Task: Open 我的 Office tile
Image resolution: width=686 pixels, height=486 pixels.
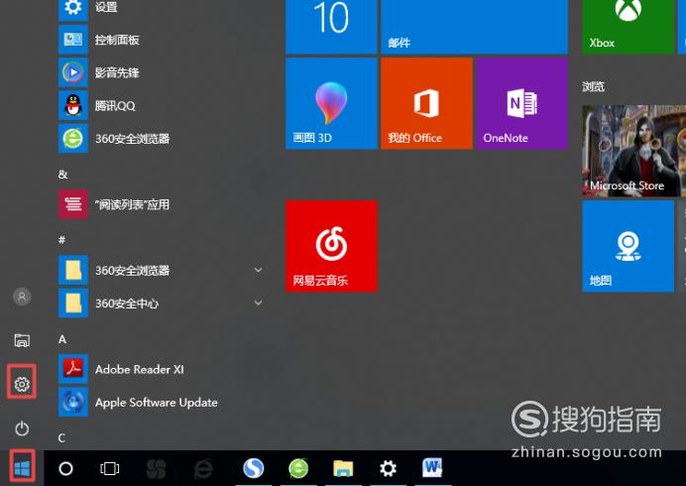Action: tap(426, 103)
